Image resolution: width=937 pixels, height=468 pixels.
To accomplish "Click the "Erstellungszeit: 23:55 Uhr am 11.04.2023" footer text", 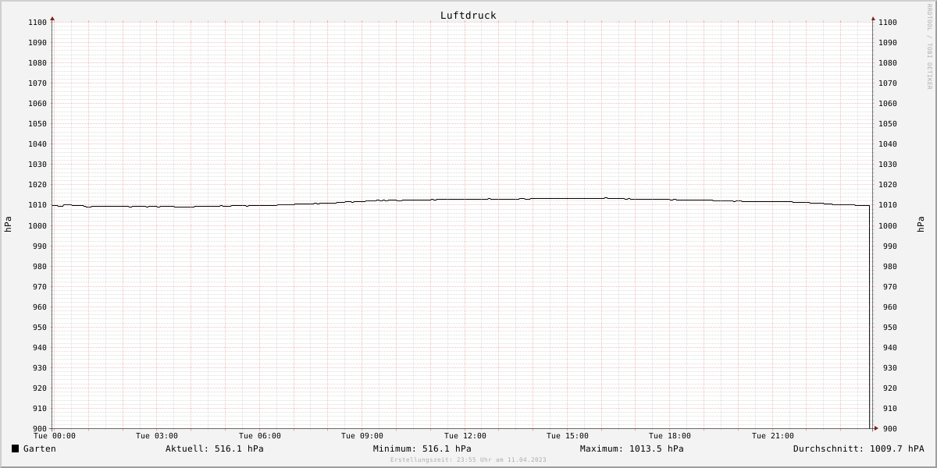I will [x=468, y=459].
